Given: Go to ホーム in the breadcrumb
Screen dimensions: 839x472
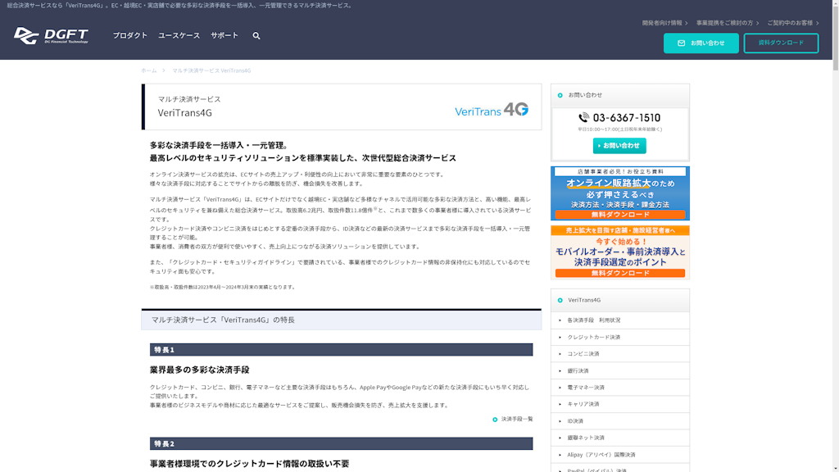Looking at the screenshot, I should click(148, 70).
